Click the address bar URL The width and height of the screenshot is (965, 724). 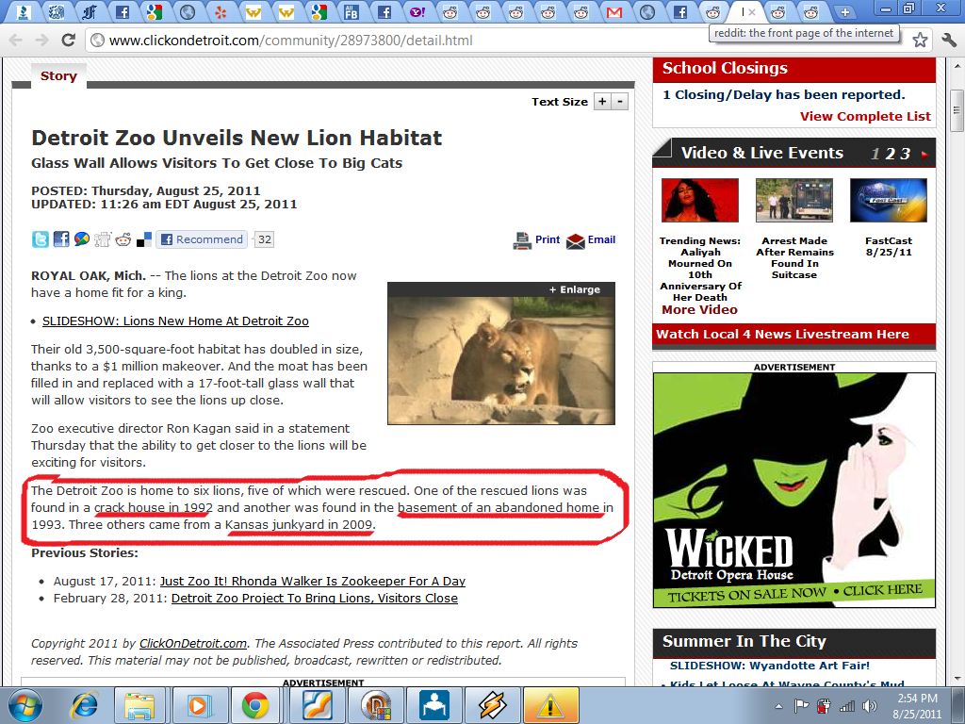click(x=290, y=41)
